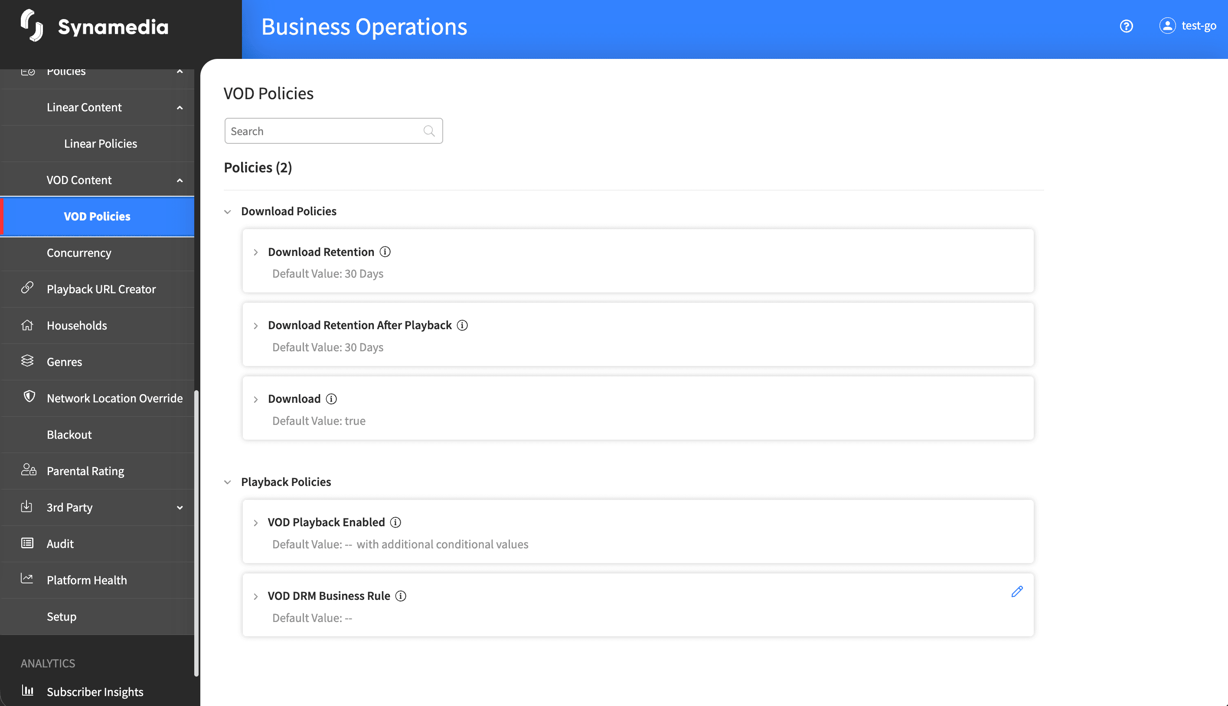Screen dimensions: 1228x706
Task: Click the VOD Policies page heading
Action: pyautogui.click(x=268, y=93)
